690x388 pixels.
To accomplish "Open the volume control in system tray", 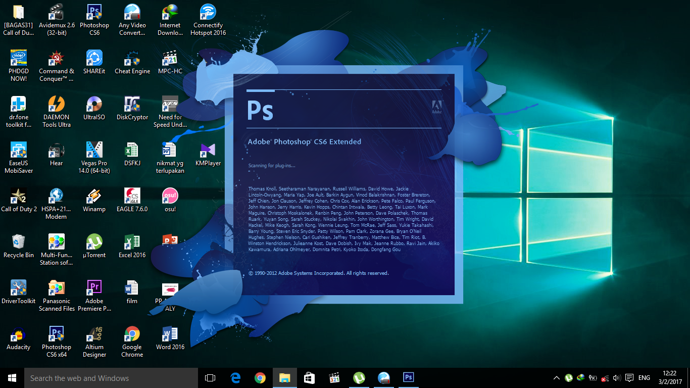I will coord(616,378).
